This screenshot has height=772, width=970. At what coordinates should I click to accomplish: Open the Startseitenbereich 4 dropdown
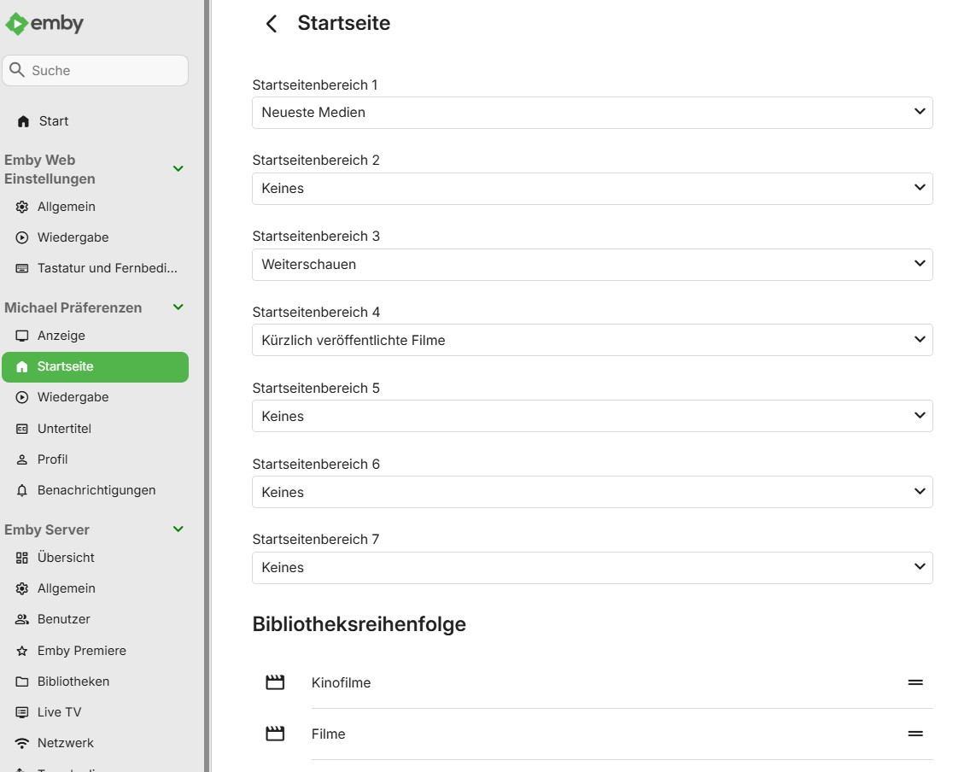point(592,340)
